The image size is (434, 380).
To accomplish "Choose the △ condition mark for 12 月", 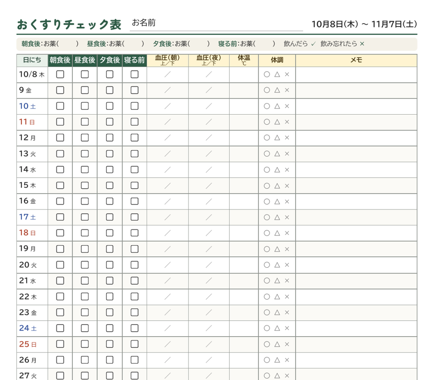I will point(277,138).
